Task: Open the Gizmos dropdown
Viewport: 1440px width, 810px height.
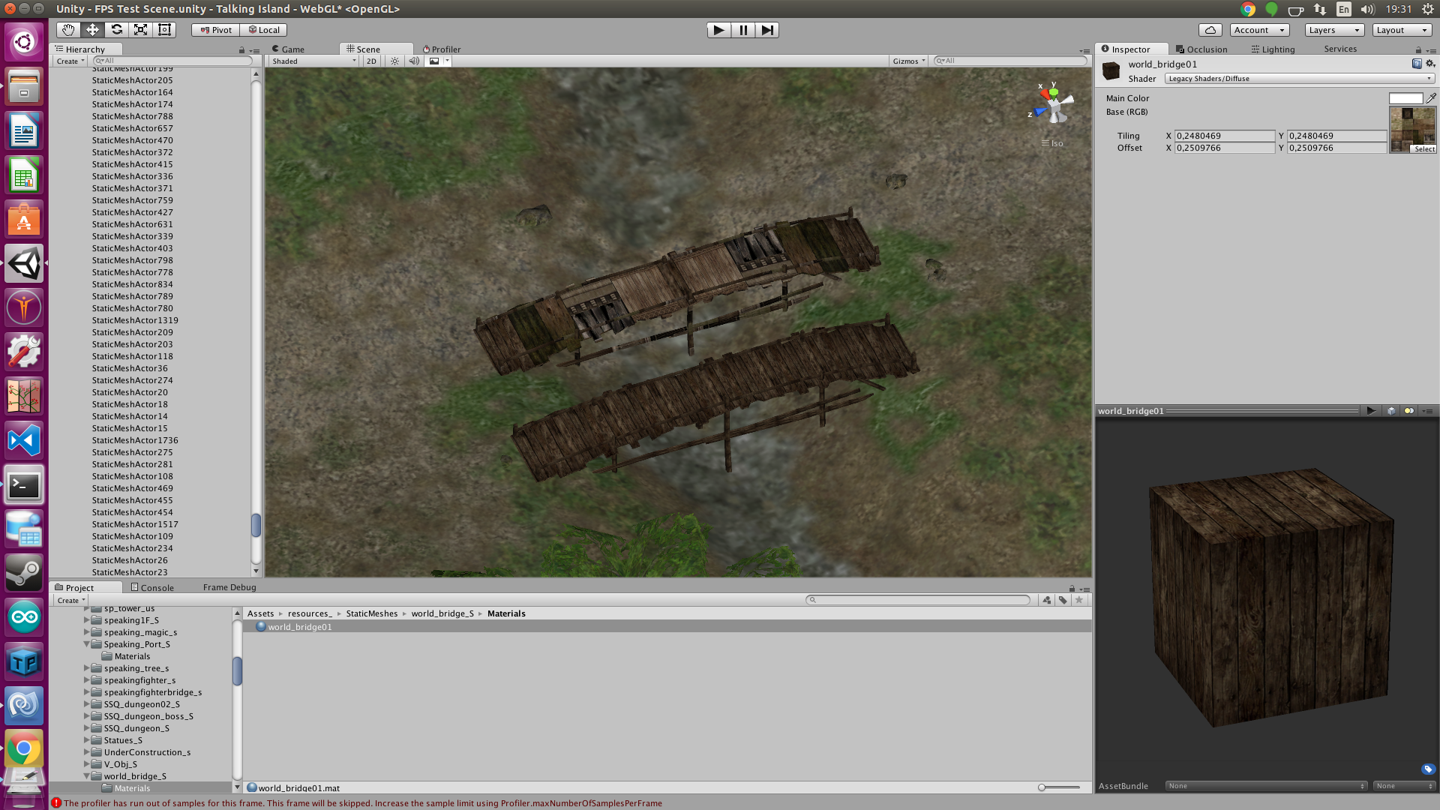Action: 909,61
